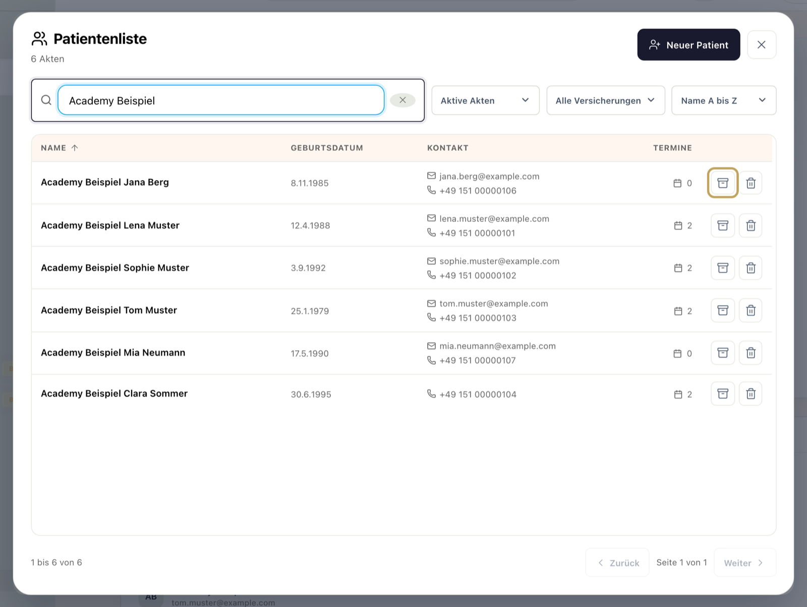Go to next page with Weiter
Image resolution: width=807 pixels, height=607 pixels.
pos(745,563)
